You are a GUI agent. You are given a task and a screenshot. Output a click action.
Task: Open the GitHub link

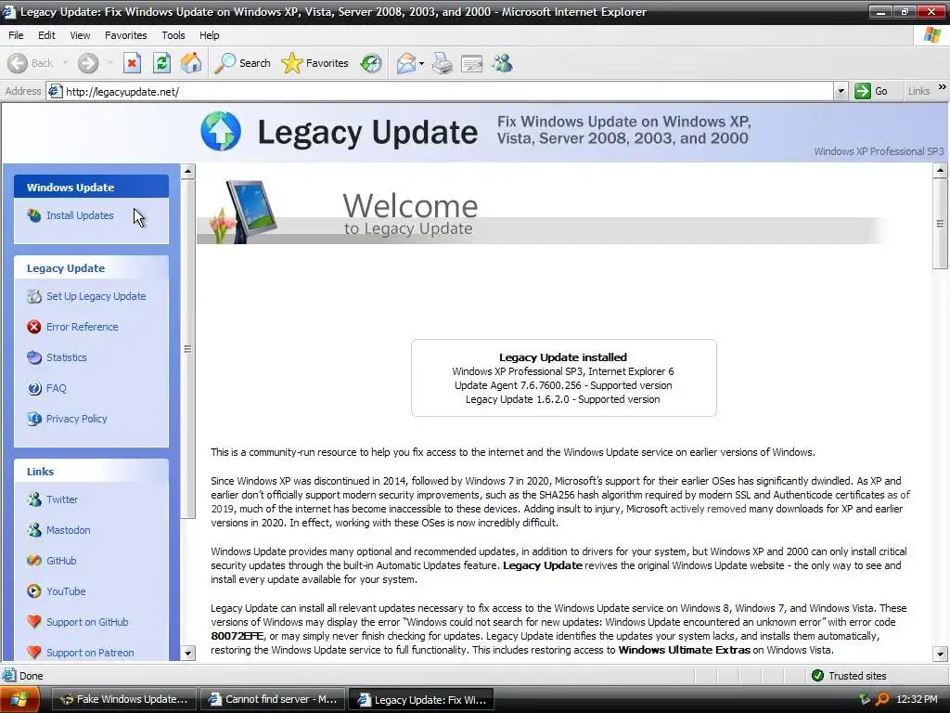[61, 561]
